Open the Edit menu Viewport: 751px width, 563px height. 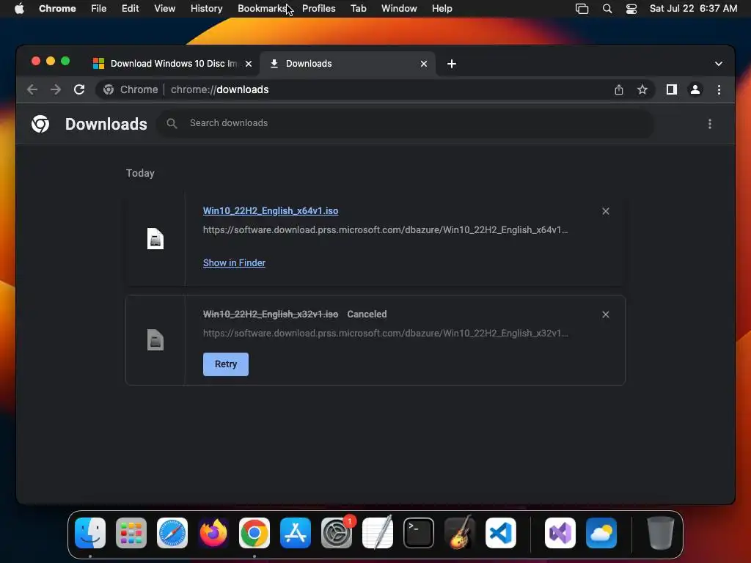point(130,8)
